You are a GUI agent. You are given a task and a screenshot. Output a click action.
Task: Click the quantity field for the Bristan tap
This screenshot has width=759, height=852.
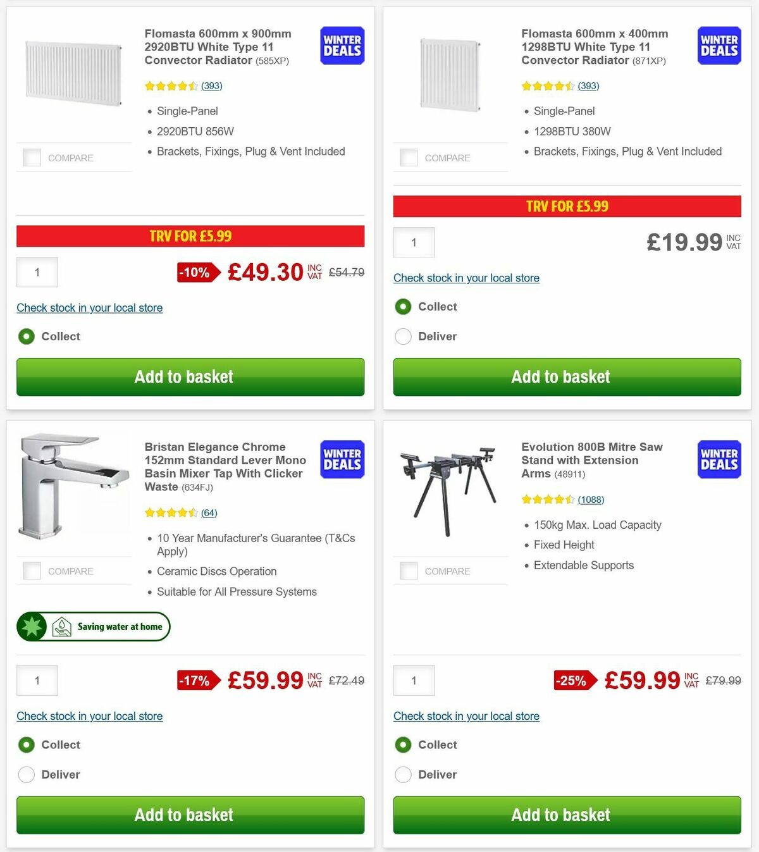coord(37,680)
